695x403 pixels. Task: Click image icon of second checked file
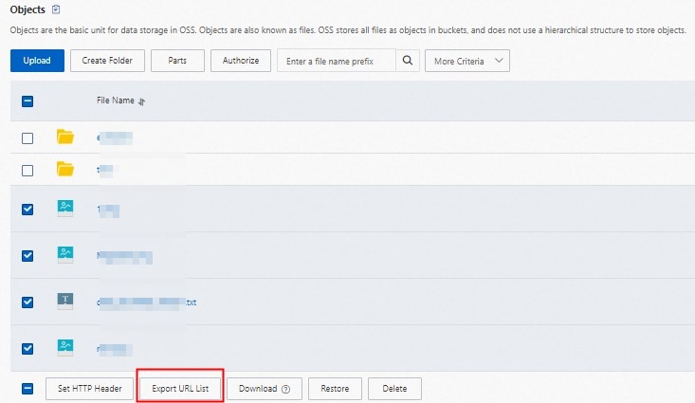[65, 254]
